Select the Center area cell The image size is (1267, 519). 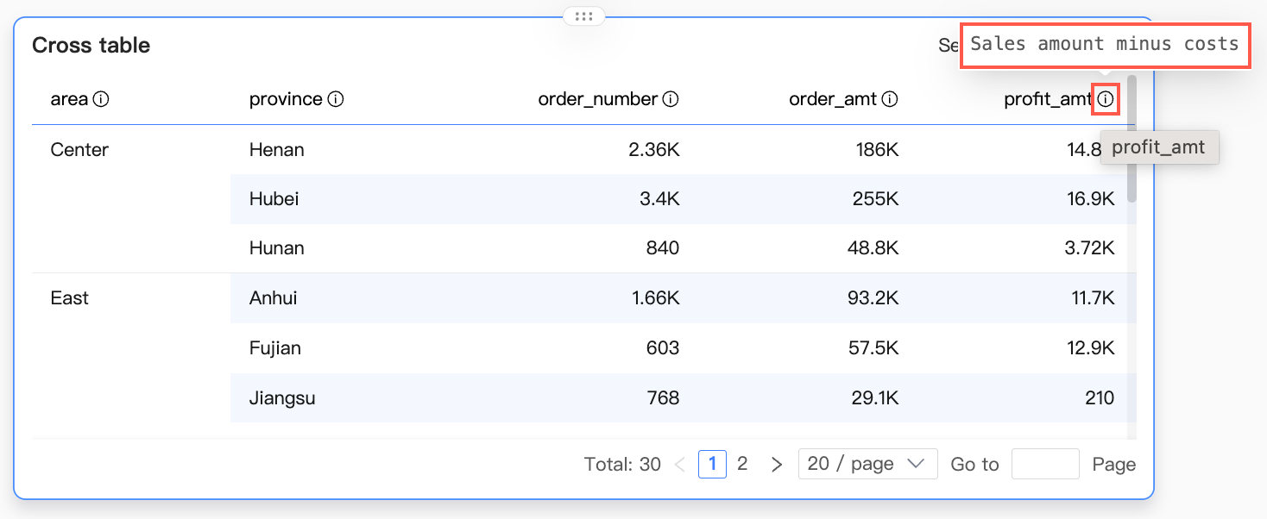click(x=79, y=150)
